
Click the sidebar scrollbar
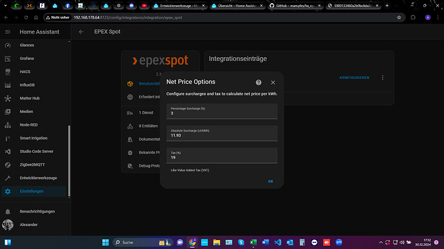[69, 161]
